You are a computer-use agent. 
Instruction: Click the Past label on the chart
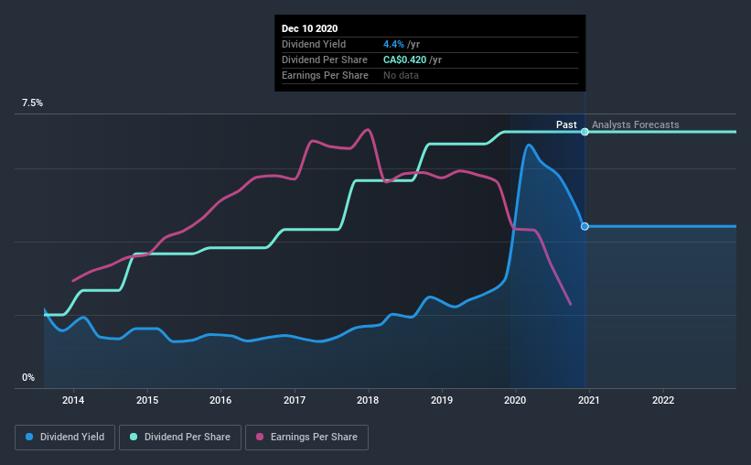click(566, 124)
